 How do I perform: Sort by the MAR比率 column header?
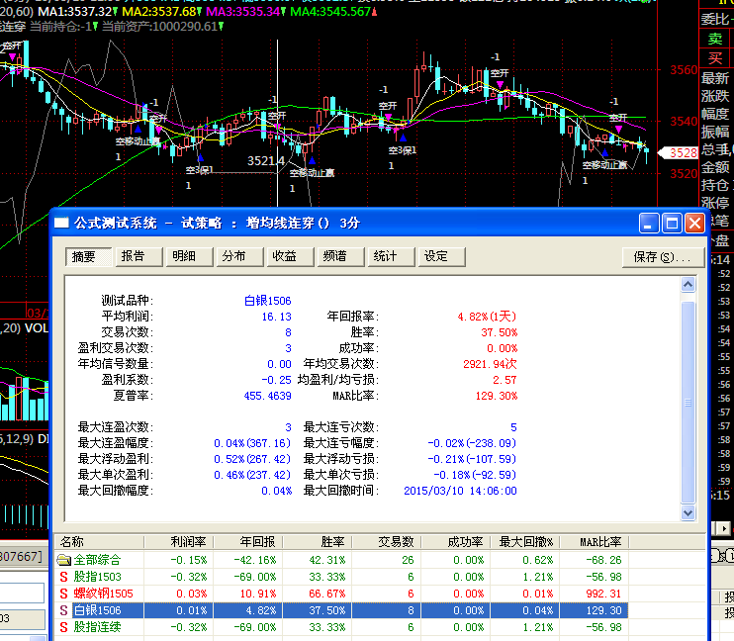tap(595, 542)
